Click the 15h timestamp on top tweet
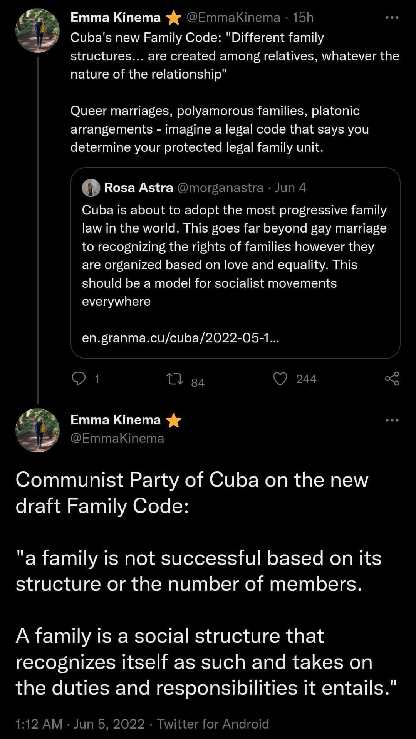This screenshot has width=416, height=739. [304, 17]
